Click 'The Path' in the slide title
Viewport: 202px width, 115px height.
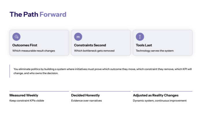[24, 14]
